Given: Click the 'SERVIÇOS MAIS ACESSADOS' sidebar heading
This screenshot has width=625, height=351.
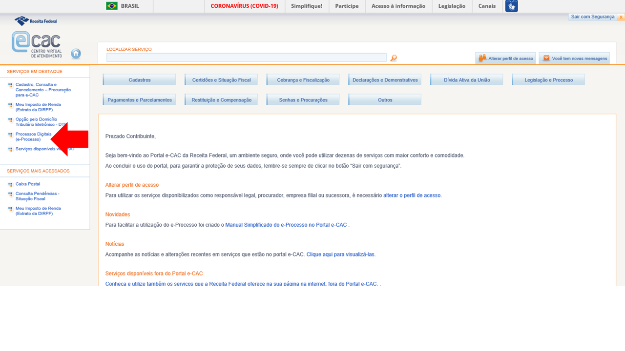Looking at the screenshot, I should click(38, 171).
